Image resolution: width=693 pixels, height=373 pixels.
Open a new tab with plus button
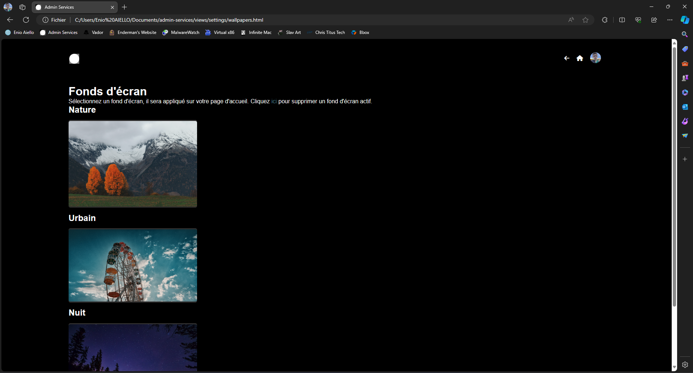click(x=125, y=7)
